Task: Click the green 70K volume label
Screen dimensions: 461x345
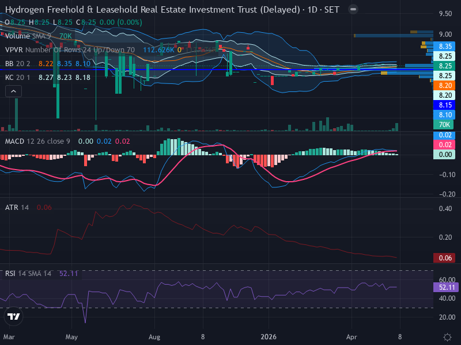Action: tap(443, 125)
